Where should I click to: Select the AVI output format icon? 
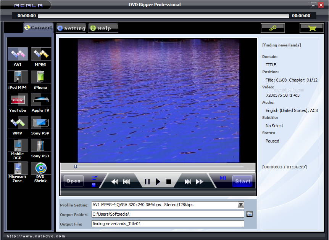tap(18, 54)
